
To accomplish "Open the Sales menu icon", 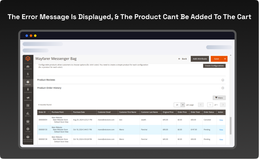I will [28, 75].
